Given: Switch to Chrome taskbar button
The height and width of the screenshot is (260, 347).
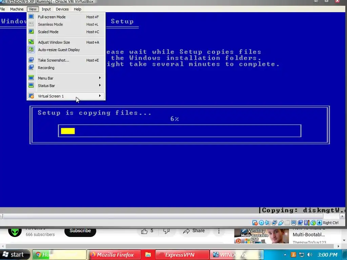Looking at the screenshot, I should click(x=59, y=255).
